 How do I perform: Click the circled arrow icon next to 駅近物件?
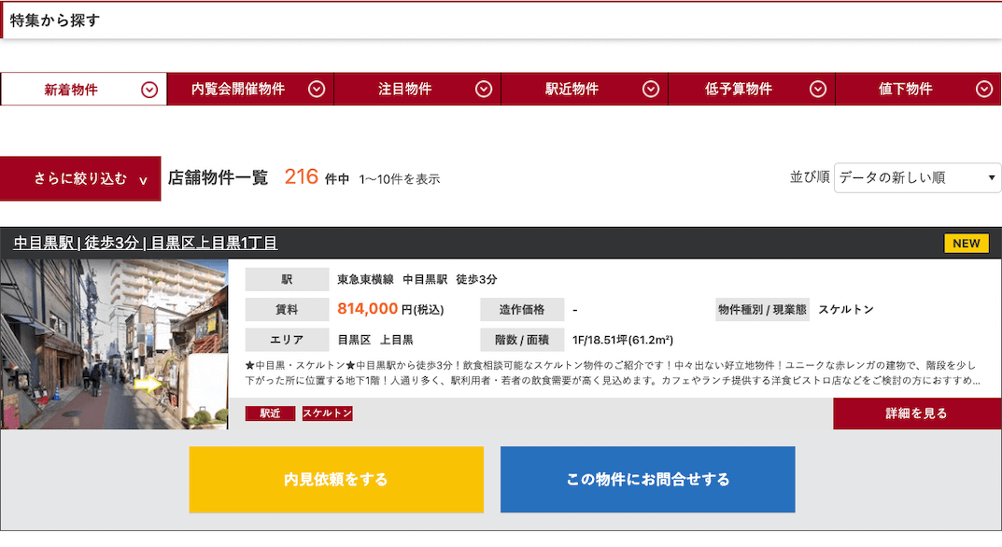tap(651, 90)
